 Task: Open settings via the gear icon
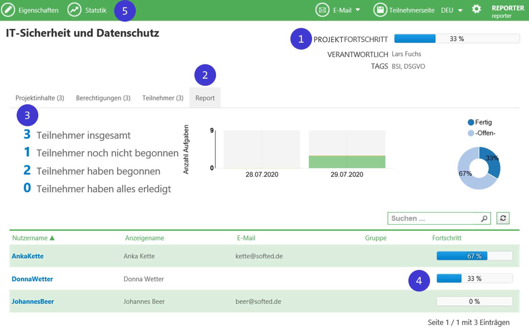click(x=476, y=9)
